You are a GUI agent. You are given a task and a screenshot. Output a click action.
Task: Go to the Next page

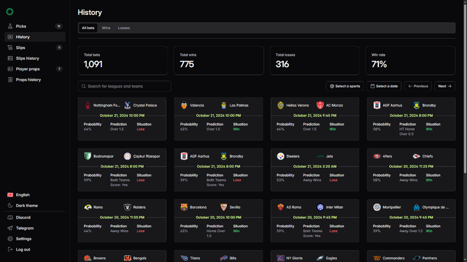point(445,86)
